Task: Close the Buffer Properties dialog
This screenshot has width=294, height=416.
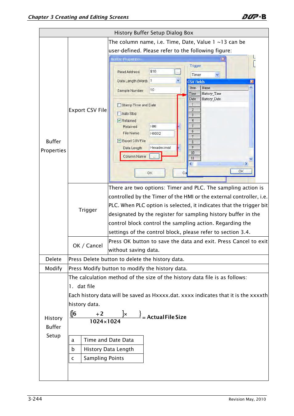Action: coord(223,59)
